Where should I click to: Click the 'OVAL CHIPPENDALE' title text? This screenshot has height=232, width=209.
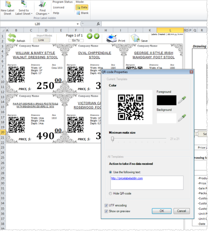(x=94, y=53)
